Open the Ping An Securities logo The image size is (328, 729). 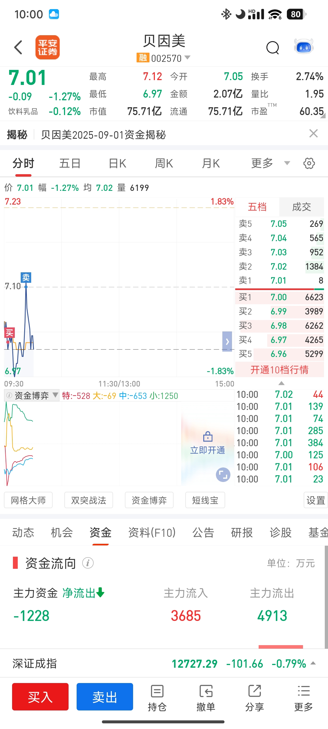[48, 47]
